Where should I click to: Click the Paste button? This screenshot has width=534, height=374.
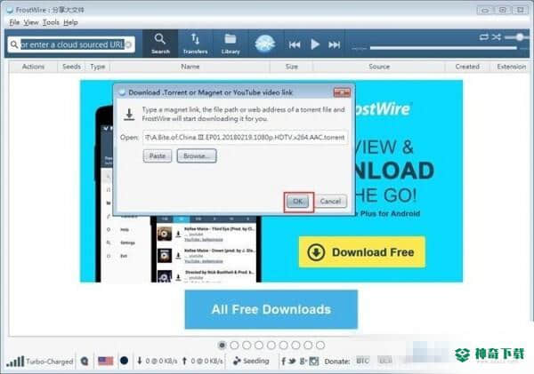[x=158, y=156]
